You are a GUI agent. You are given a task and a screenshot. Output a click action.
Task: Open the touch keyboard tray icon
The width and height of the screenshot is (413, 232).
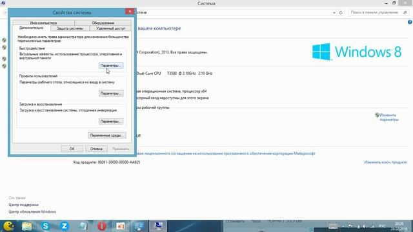(333, 226)
